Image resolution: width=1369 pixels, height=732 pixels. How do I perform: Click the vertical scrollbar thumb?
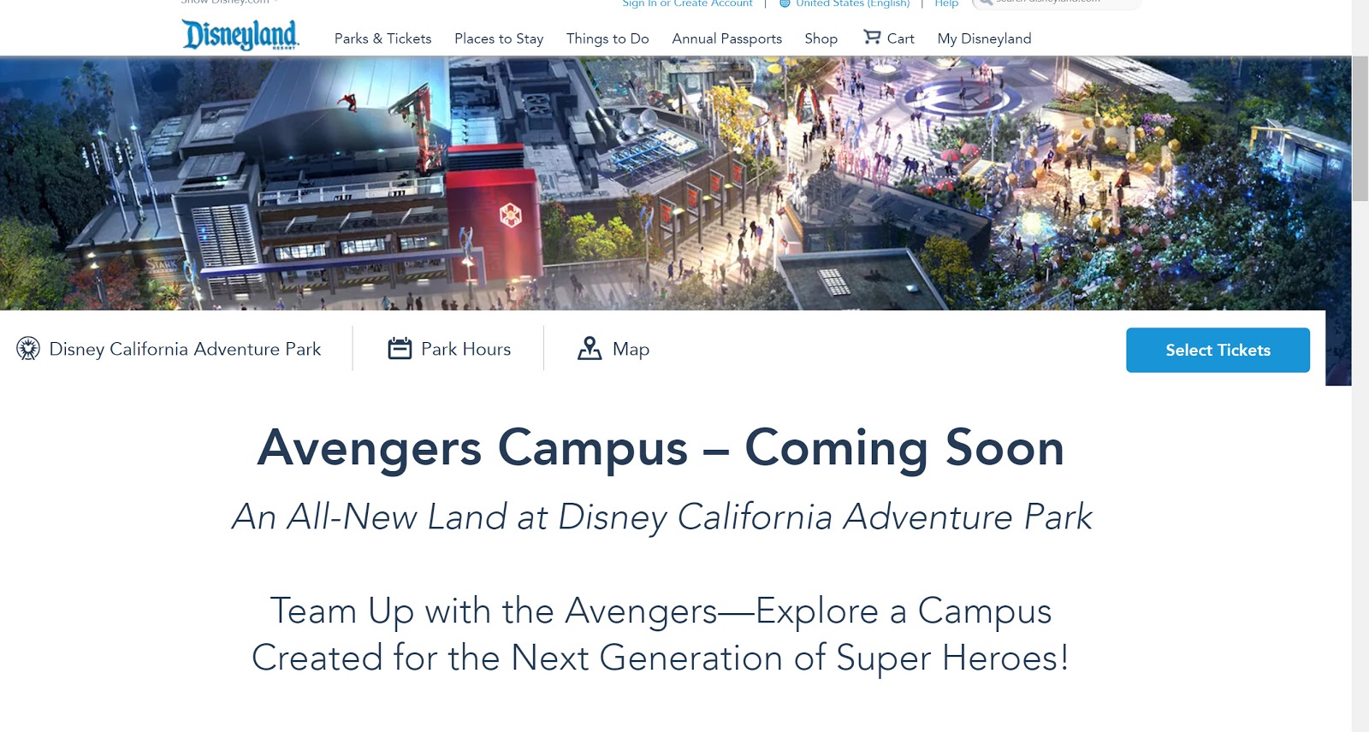tap(1360, 128)
